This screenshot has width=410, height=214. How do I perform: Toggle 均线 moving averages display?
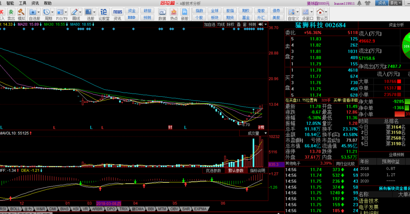[x=221, y=24]
